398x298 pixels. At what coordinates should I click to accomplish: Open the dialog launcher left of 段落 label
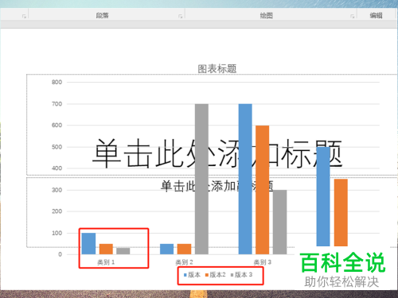point(24,17)
